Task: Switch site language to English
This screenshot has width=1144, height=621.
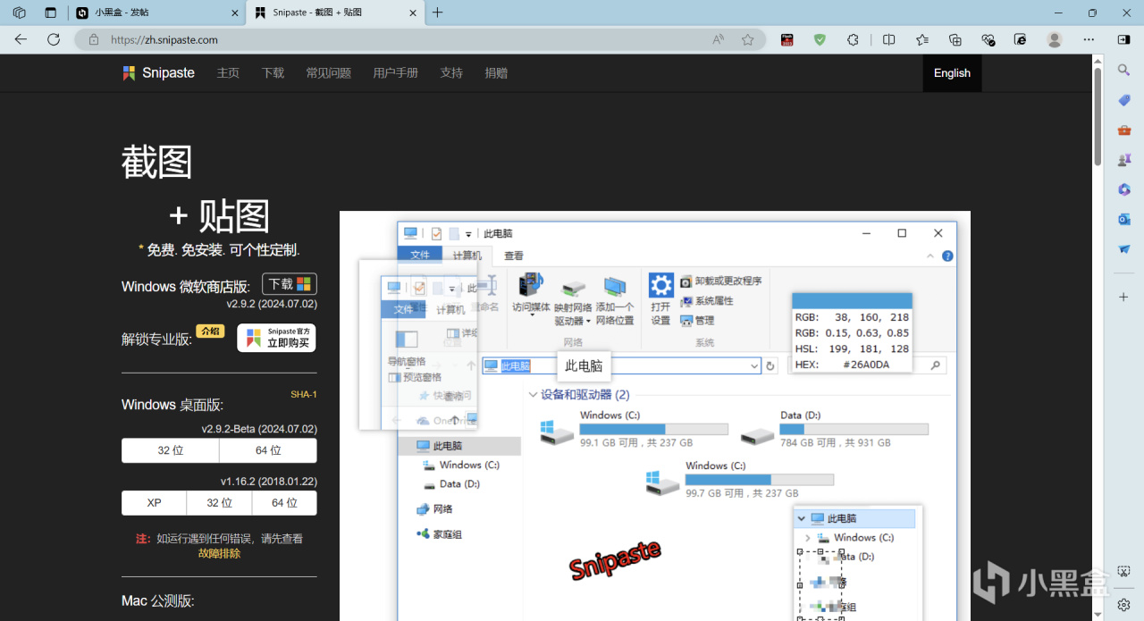Action: tap(952, 73)
